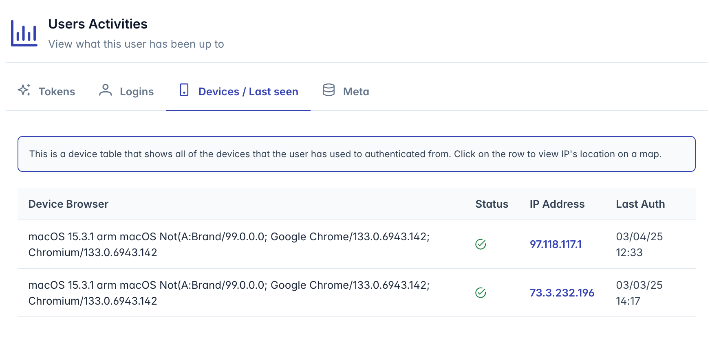The image size is (710, 347).
Task: Click green check status for 97.118.117.1 row
Action: (481, 244)
